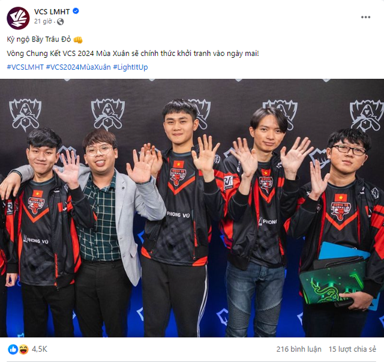Click the Haha laughing reaction icon
The image size is (384, 362).
[23, 349]
